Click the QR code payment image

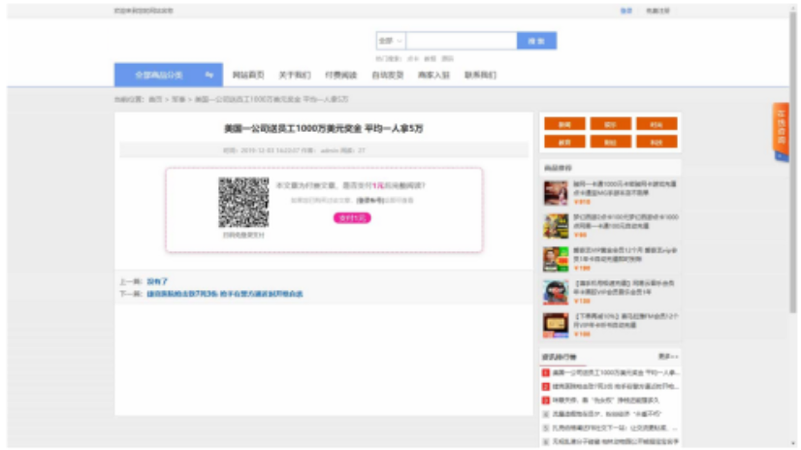point(243,202)
